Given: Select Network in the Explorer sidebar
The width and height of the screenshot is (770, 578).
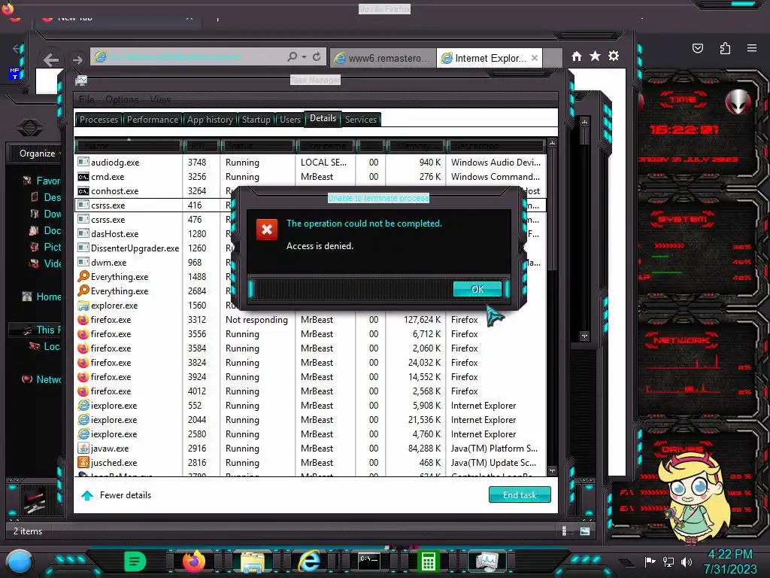Looking at the screenshot, I should 42,379.
